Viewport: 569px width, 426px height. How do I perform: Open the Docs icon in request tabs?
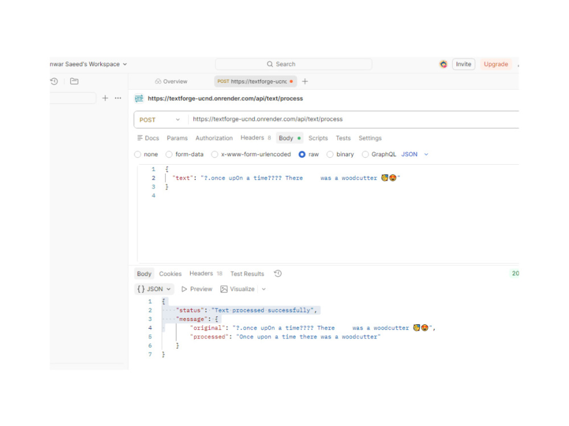tap(140, 138)
